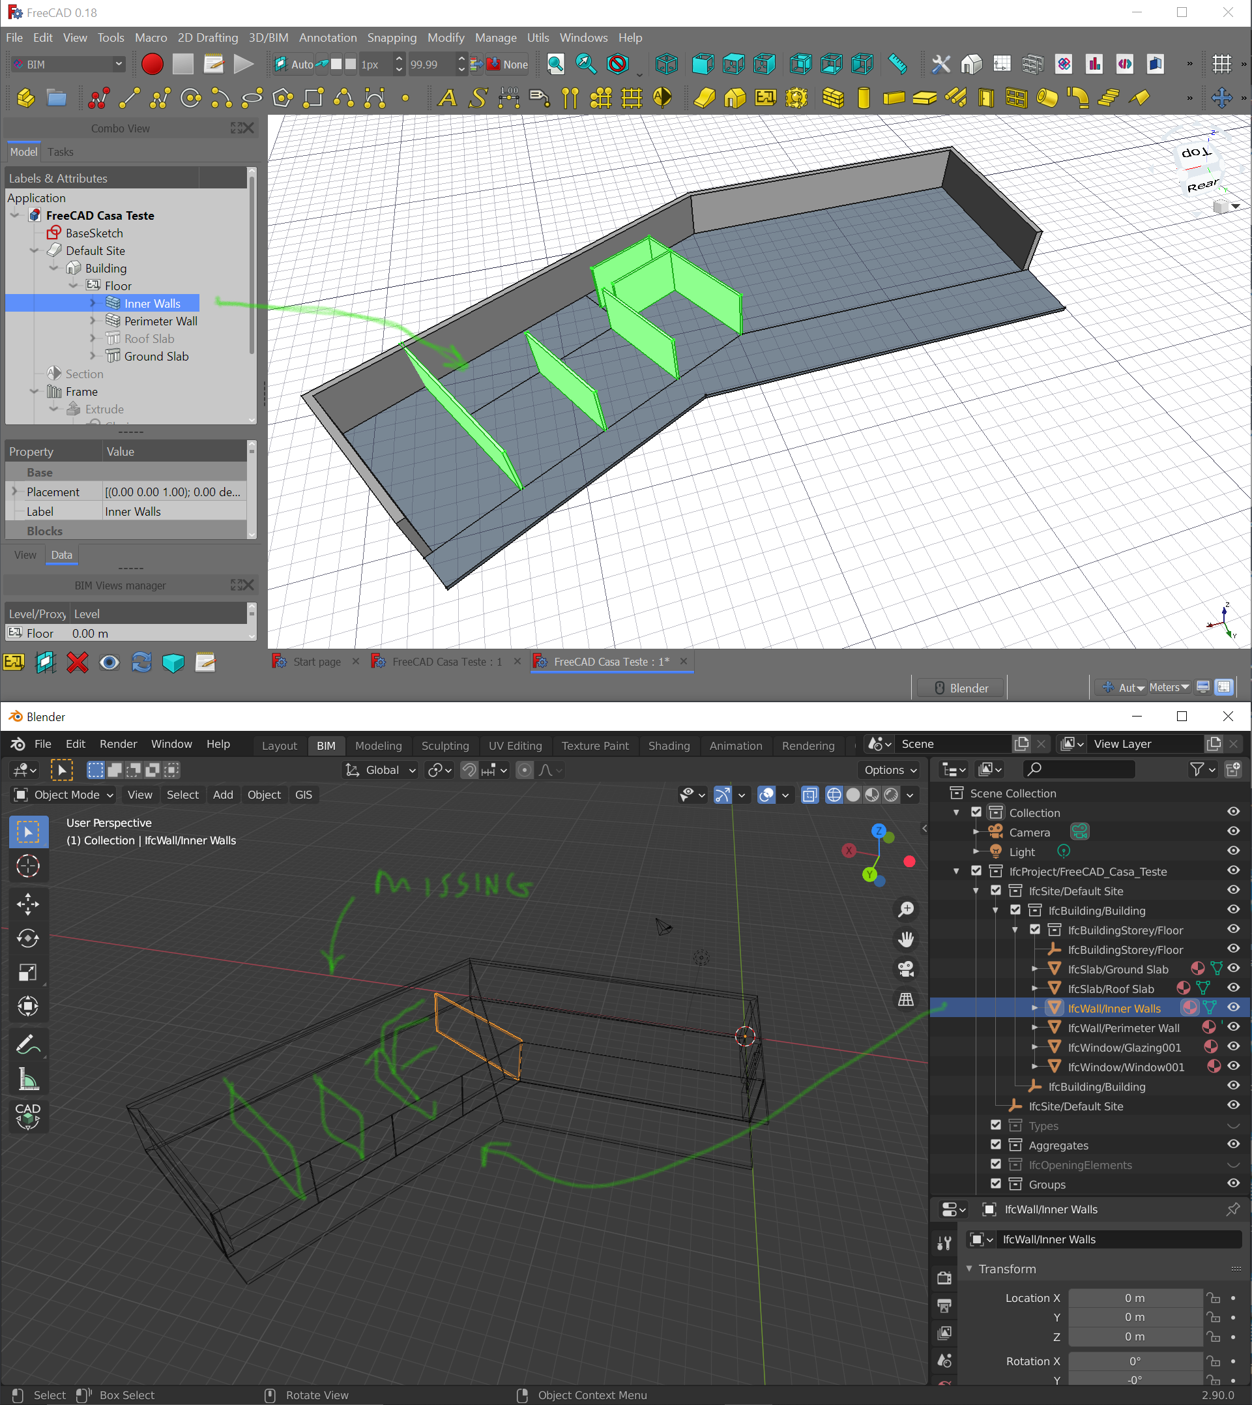Switch to View tab in property panel

click(x=25, y=555)
